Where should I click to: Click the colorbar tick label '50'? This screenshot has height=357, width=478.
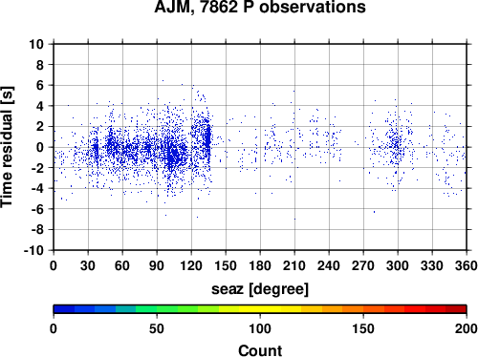[x=157, y=328]
